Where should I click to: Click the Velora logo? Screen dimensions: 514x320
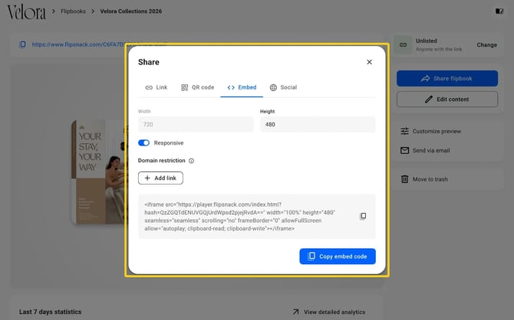coord(27,12)
